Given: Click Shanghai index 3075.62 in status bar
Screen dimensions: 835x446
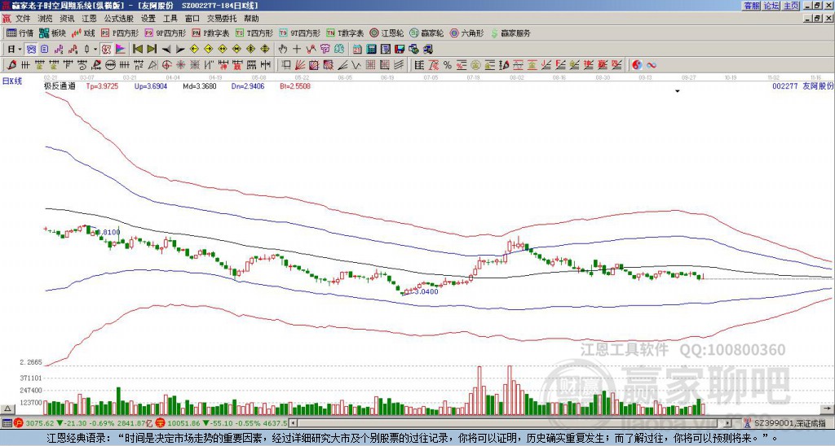Looking at the screenshot, I should [39, 423].
